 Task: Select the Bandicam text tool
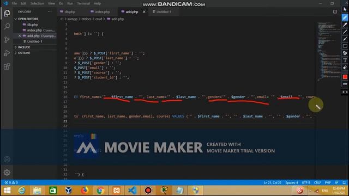[345, 60]
